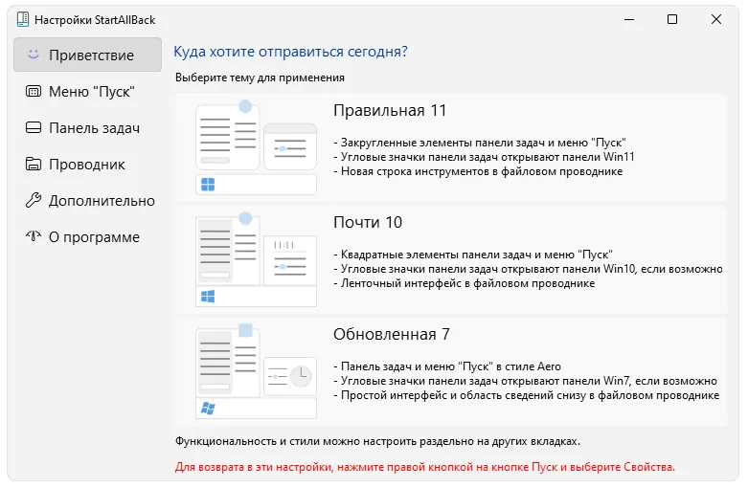Open the Приветствие tab
The image size is (748, 488).
tap(88, 55)
